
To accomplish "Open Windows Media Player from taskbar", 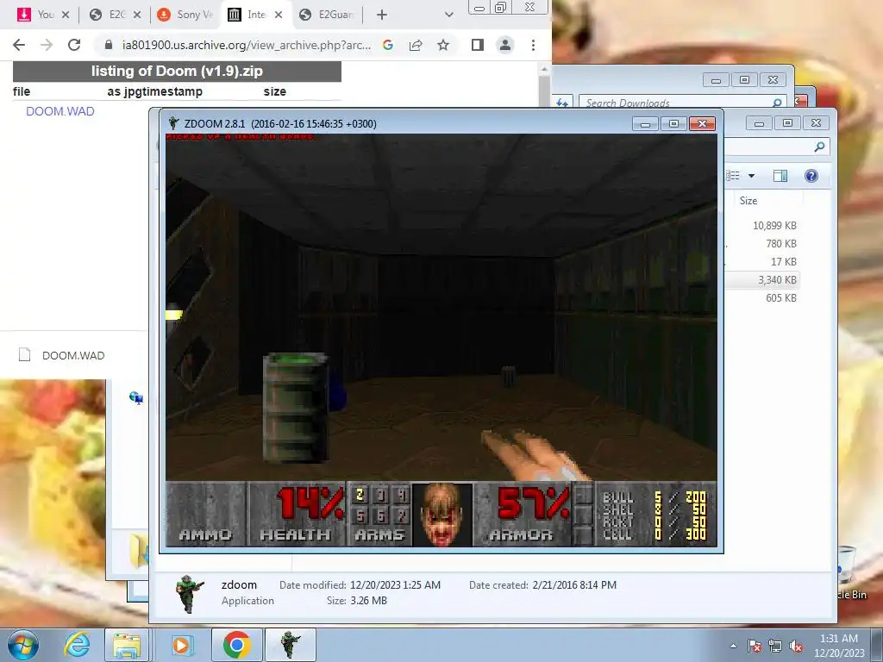I will tap(181, 645).
